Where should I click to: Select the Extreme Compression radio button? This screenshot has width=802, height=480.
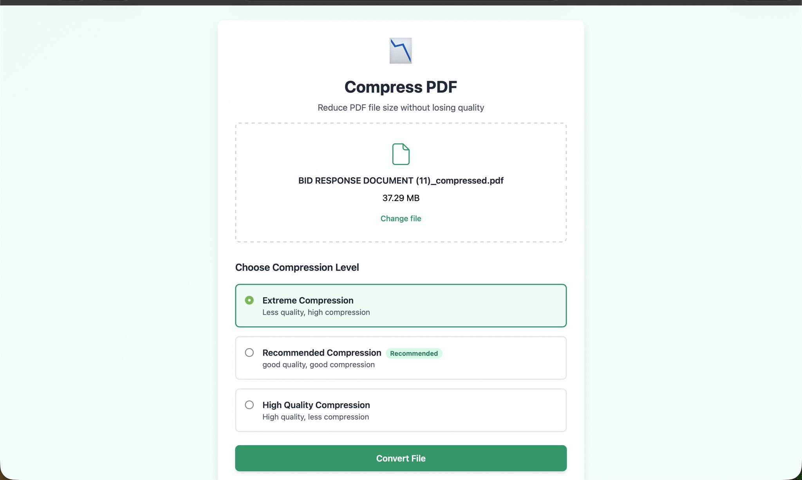pos(249,300)
